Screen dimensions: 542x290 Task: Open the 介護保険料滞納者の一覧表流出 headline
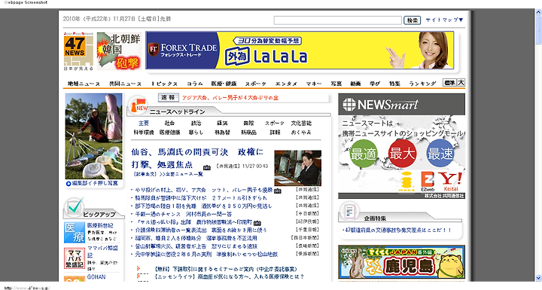(x=201, y=230)
